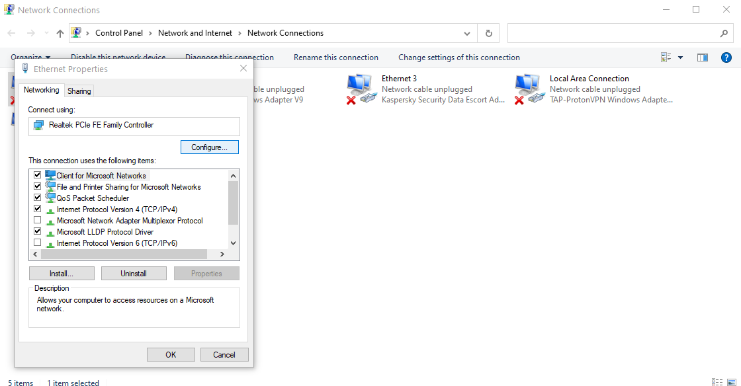741x386 pixels.
Task: Select the Networking tab
Action: point(42,90)
